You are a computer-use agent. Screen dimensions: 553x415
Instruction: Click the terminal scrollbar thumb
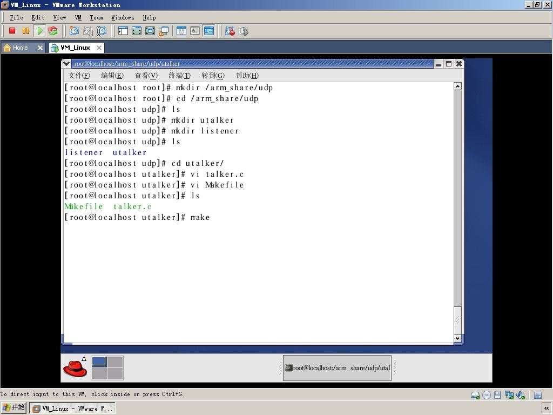coord(457,320)
